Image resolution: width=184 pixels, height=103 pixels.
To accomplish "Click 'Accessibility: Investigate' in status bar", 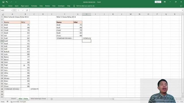I will 18,102.
